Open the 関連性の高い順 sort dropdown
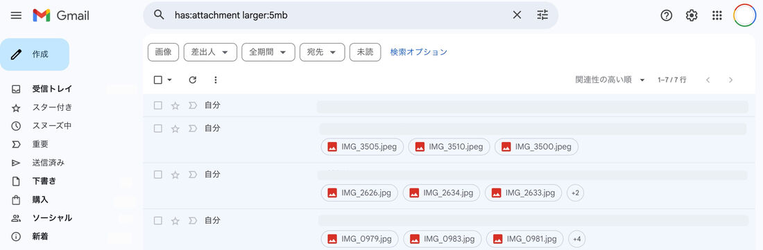763x250 pixels. (610, 80)
